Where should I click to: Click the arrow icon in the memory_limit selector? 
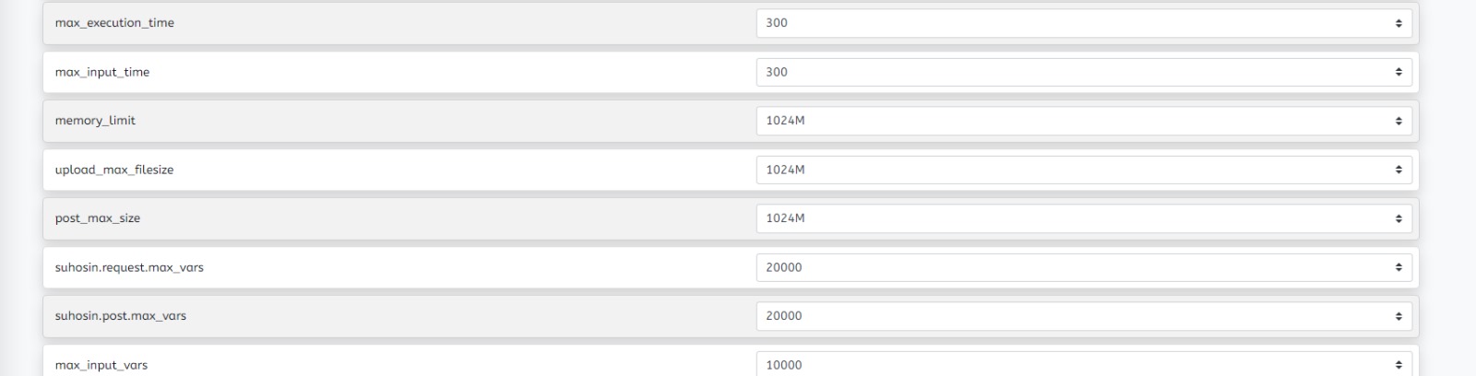[x=1399, y=121]
